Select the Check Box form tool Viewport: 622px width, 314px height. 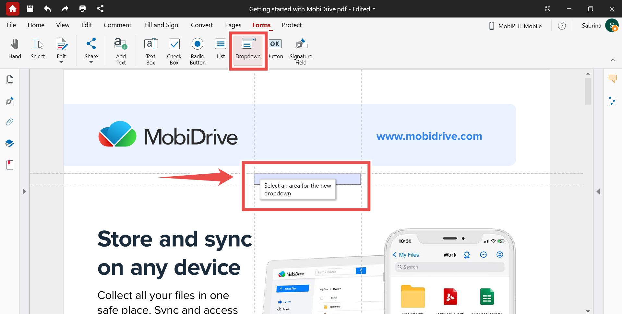point(174,51)
